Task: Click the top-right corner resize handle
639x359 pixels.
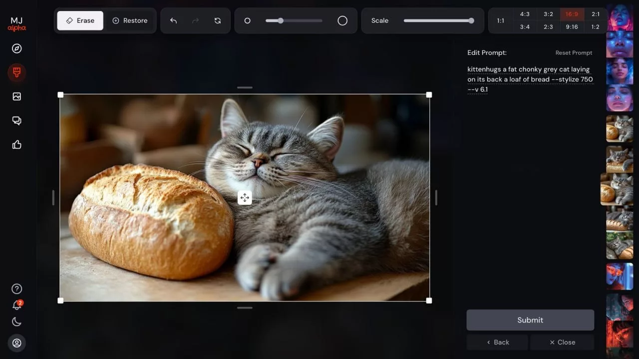Action: click(429, 95)
